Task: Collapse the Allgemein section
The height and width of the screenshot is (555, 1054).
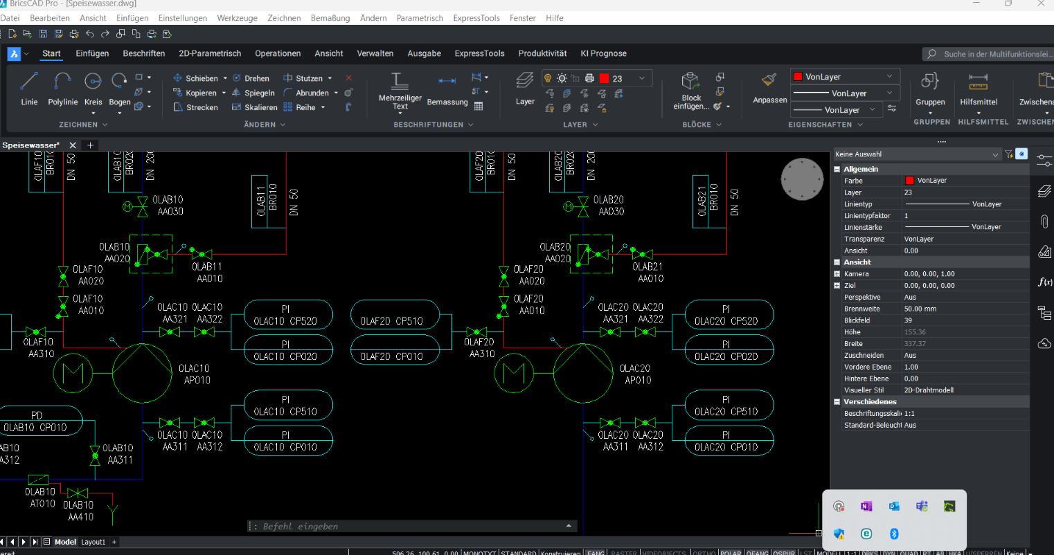Action: pos(837,169)
